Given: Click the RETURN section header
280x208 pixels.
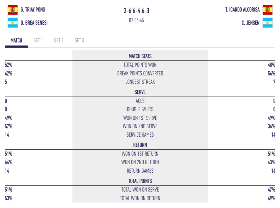Looking at the screenshot, I should pos(140,145).
